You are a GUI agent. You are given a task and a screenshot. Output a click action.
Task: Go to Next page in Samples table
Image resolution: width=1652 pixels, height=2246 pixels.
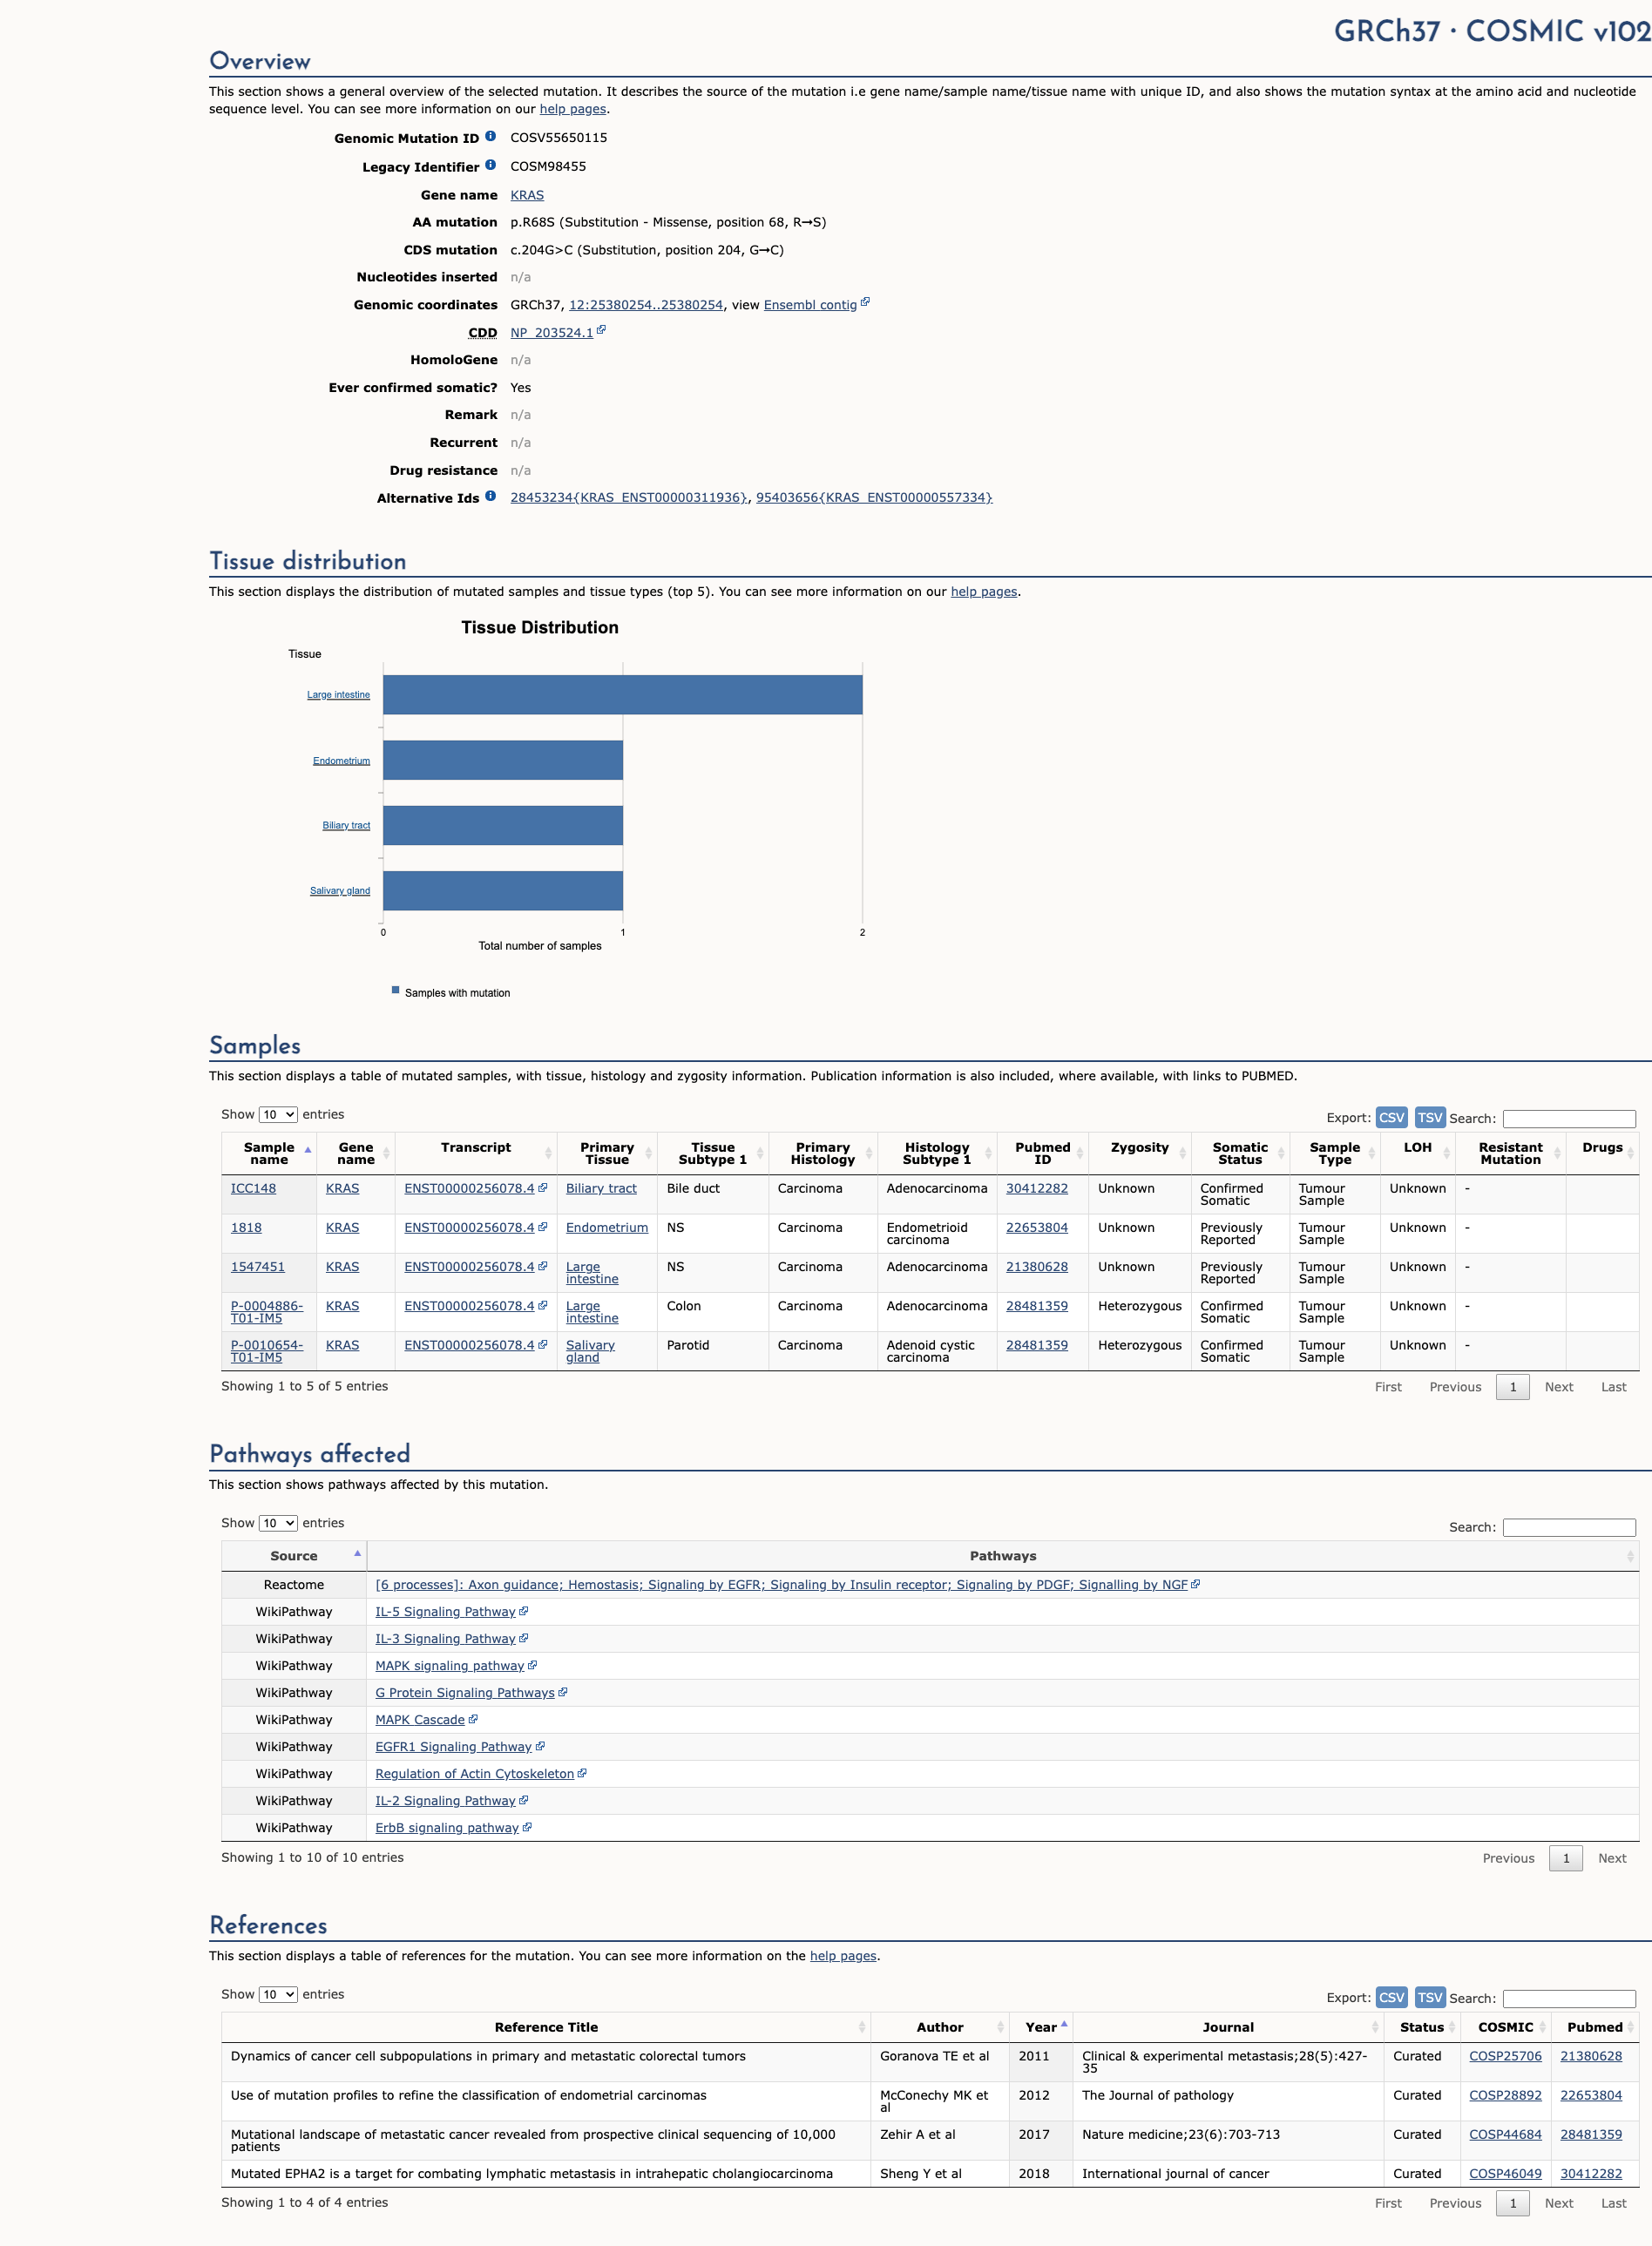1558,1387
